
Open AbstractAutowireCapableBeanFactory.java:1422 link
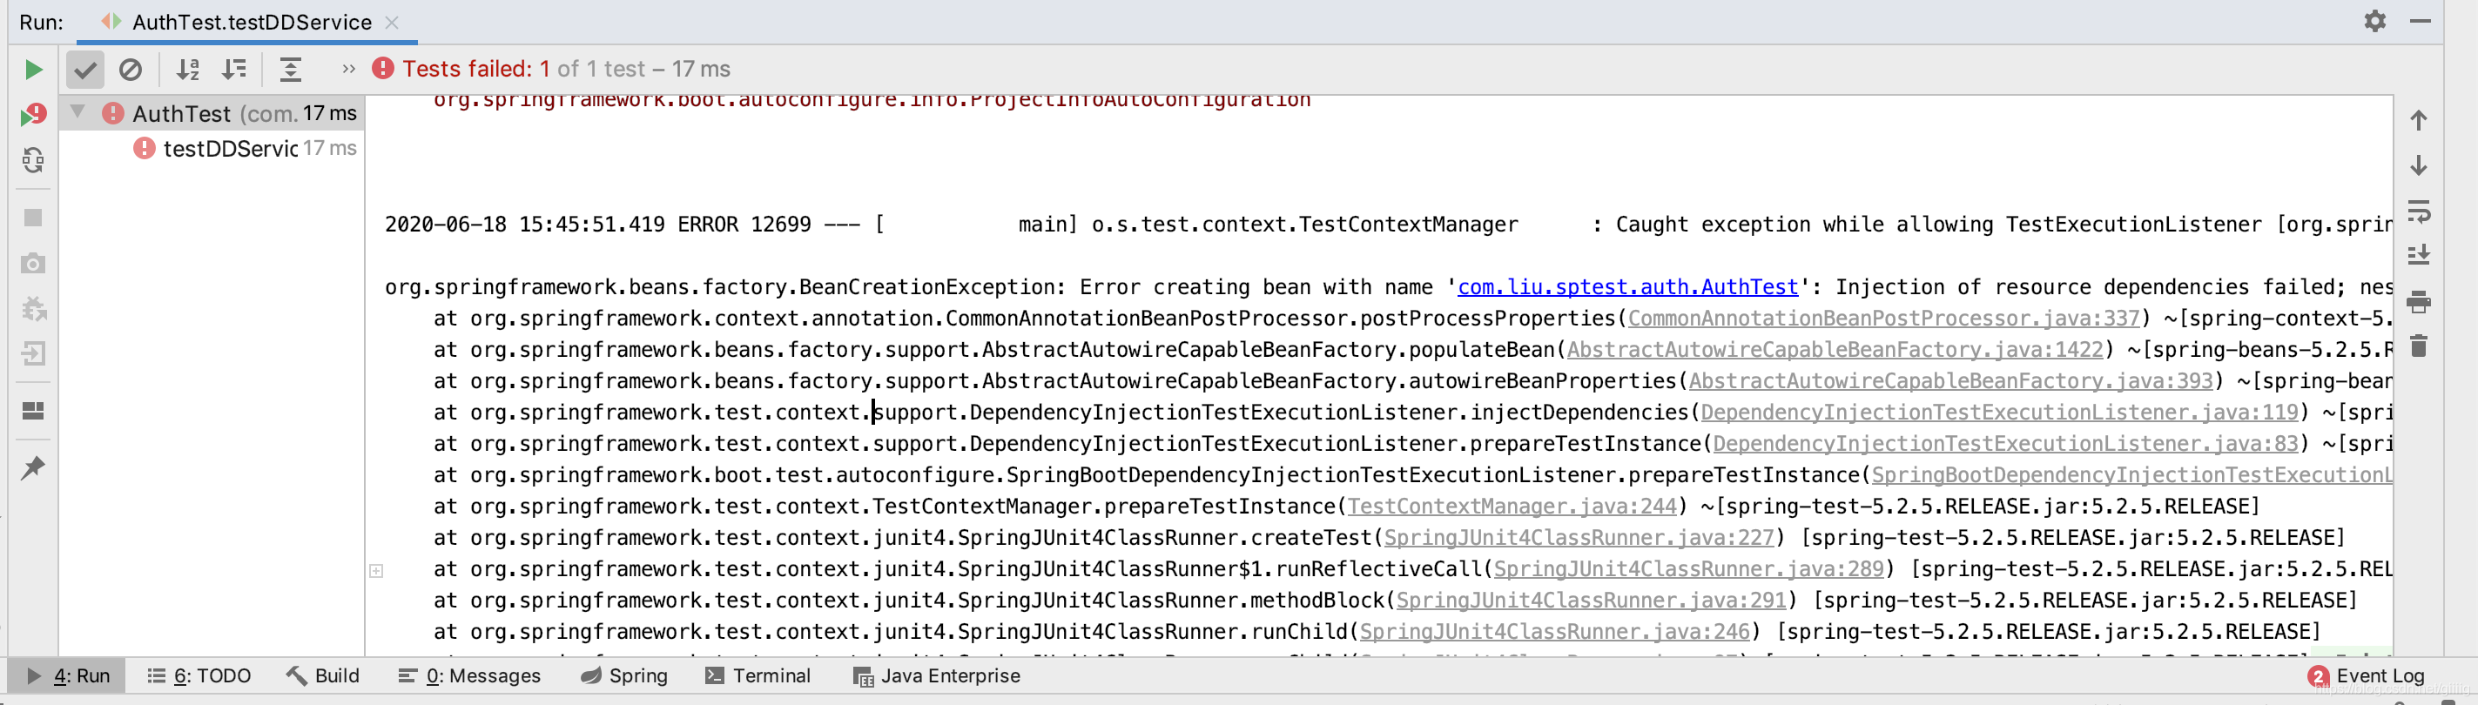pyautogui.click(x=1835, y=350)
